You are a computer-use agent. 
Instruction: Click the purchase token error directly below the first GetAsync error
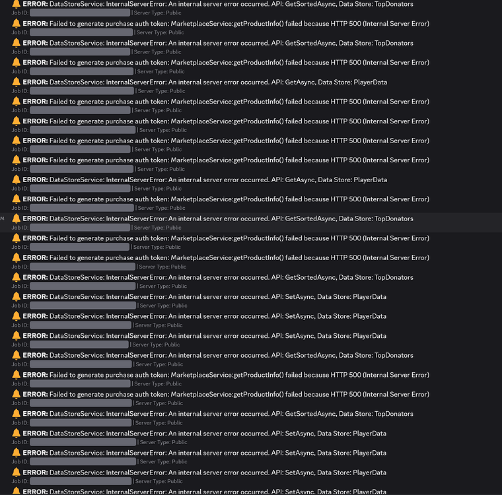point(226,102)
